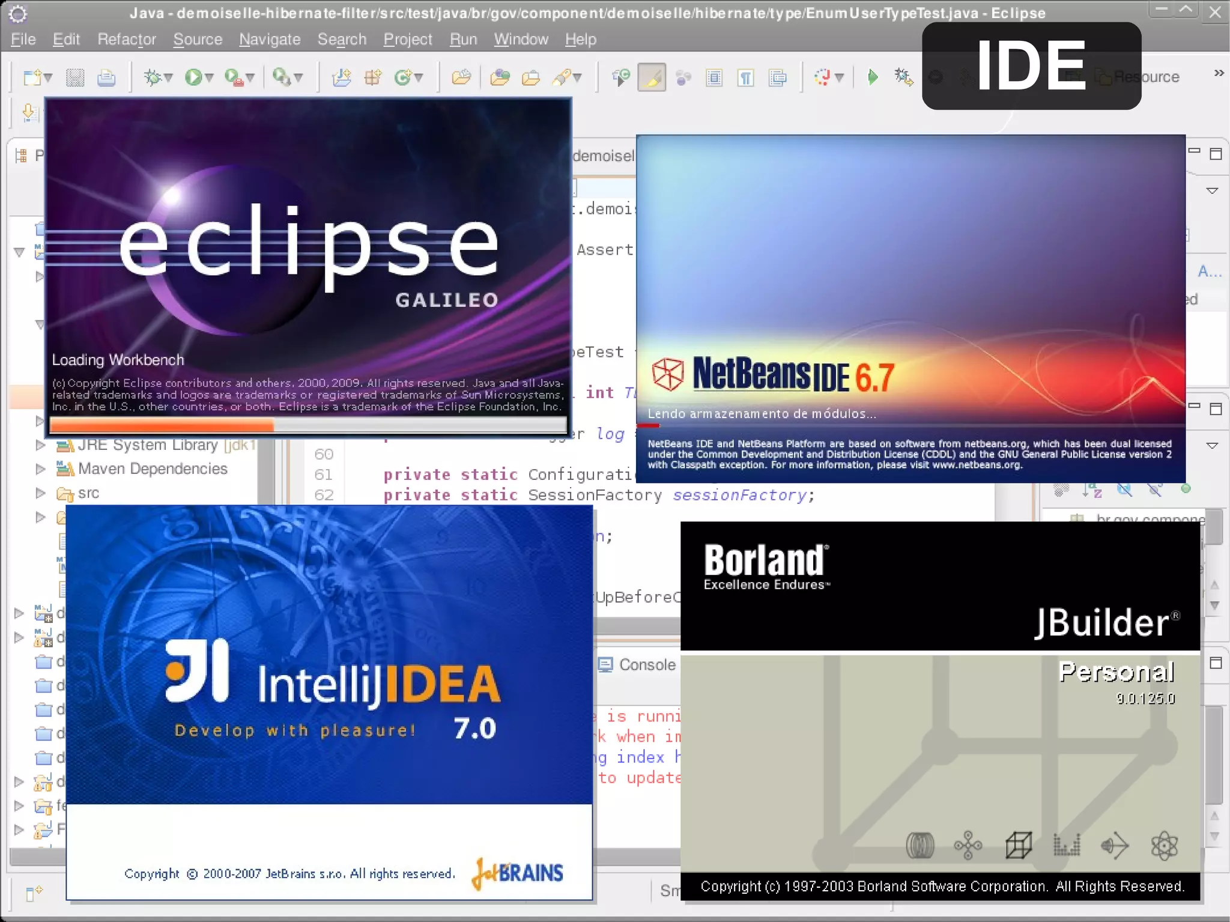
Task: Open the Outline view menu triangle
Action: coord(1212,446)
